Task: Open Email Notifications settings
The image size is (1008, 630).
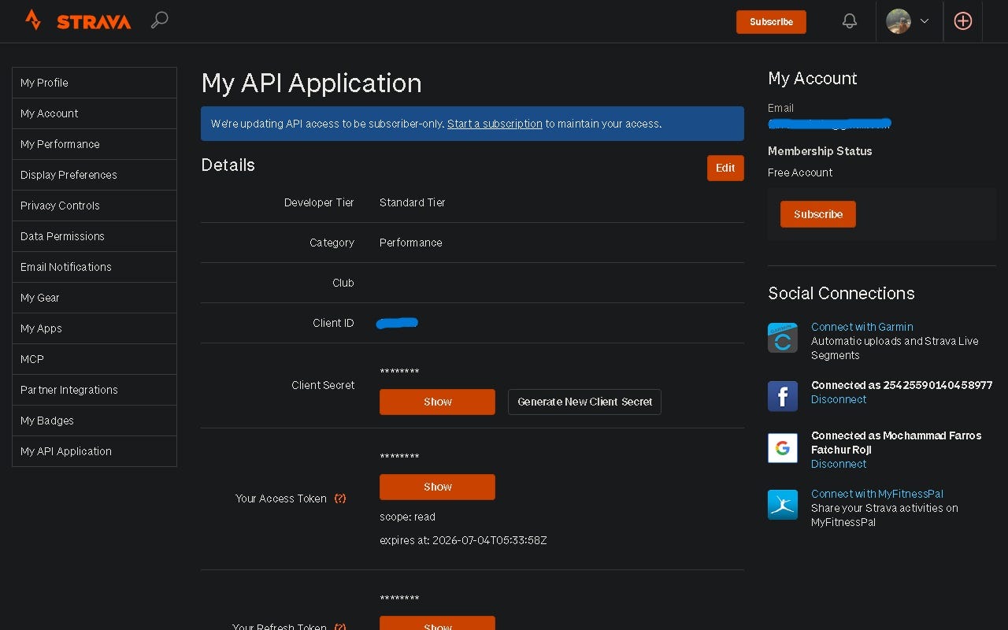Action: (94, 267)
